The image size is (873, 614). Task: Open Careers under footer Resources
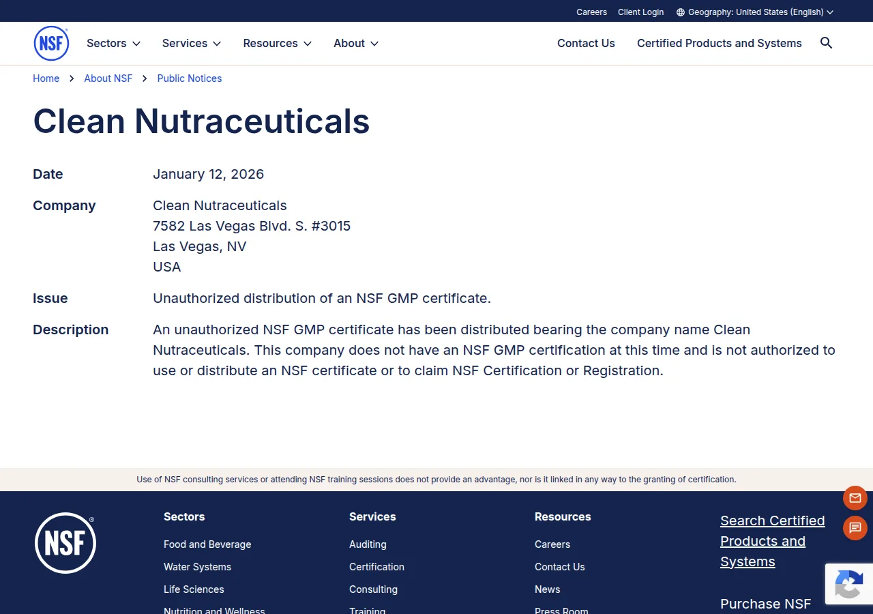pyautogui.click(x=552, y=544)
